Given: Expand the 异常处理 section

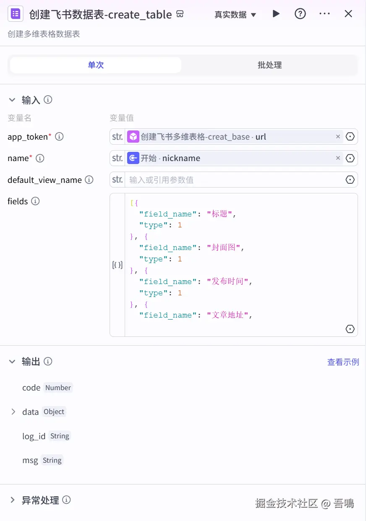Looking at the screenshot, I should [12, 500].
